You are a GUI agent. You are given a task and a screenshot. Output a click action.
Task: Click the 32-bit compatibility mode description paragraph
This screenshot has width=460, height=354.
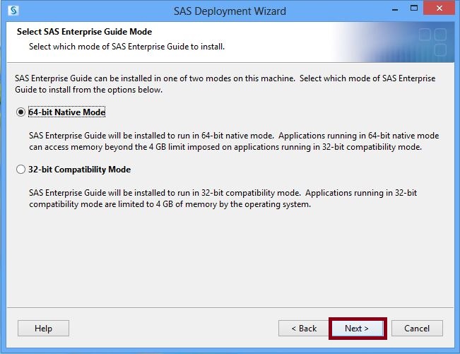click(x=223, y=199)
